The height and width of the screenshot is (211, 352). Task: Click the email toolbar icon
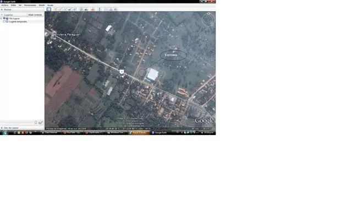(106, 9)
